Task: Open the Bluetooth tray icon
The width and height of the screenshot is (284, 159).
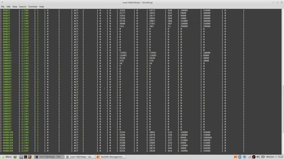Action: click(240, 157)
